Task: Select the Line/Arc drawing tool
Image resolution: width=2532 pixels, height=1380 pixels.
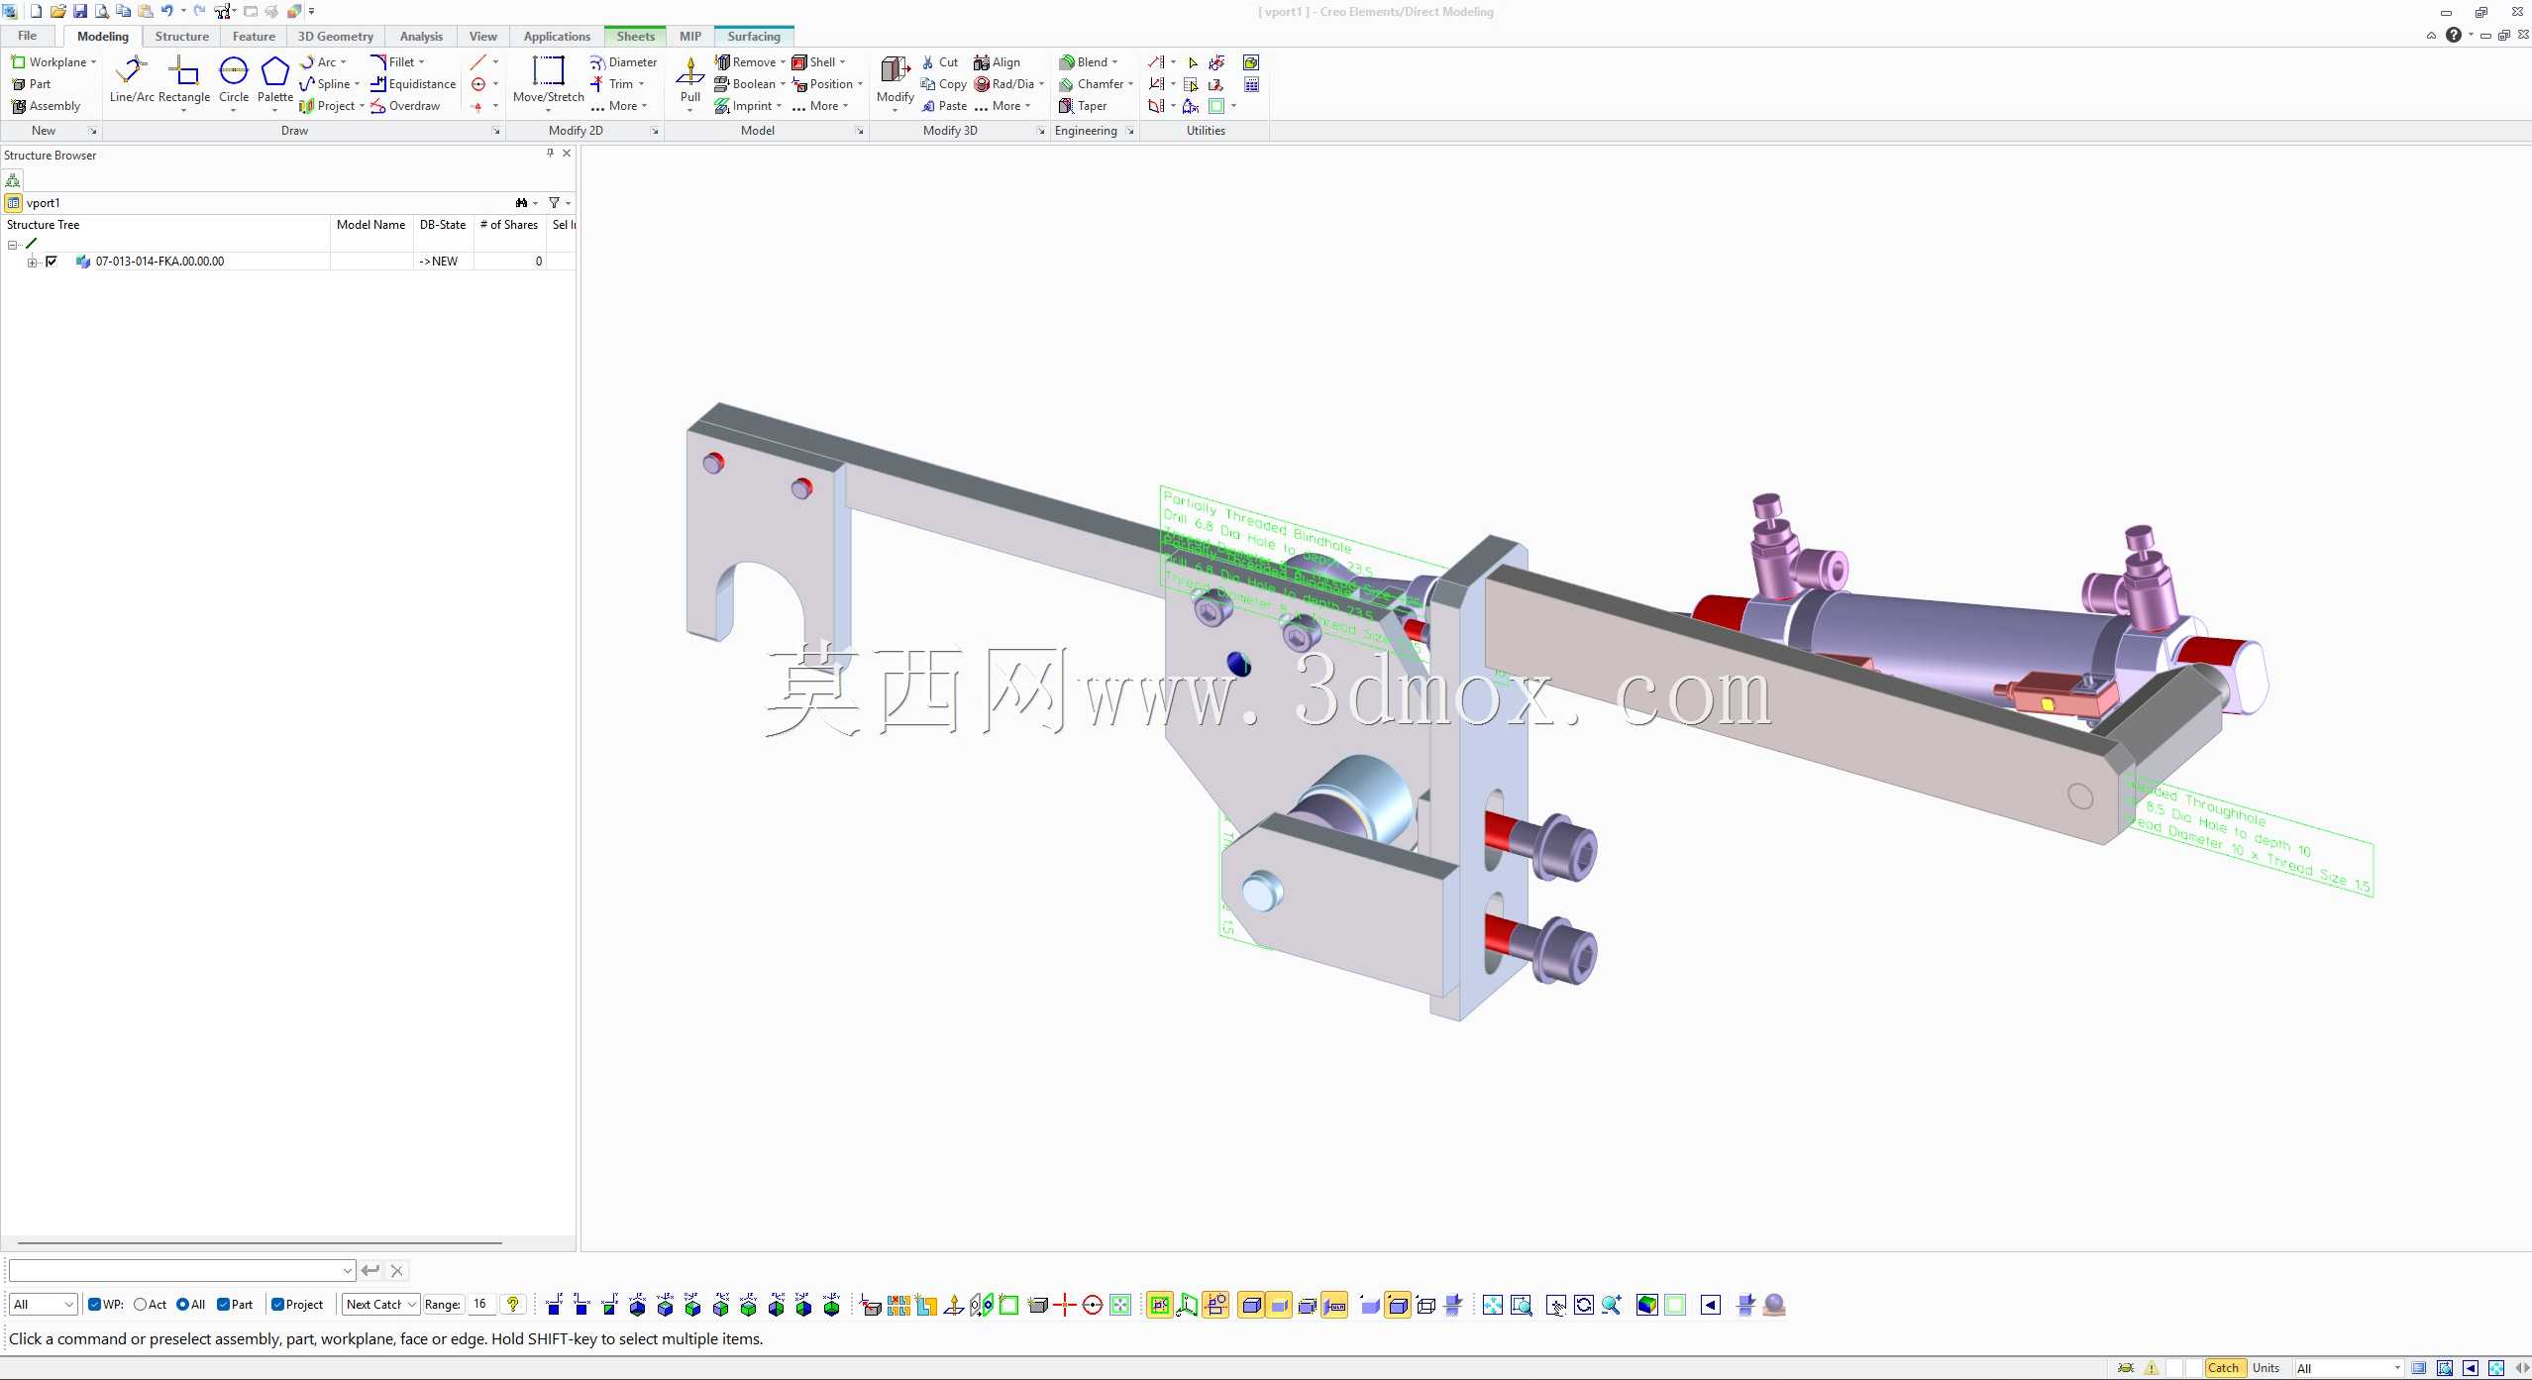Action: [x=131, y=79]
